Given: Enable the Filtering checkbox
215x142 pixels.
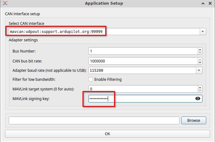Looking at the screenshot, I should coord(91,80).
